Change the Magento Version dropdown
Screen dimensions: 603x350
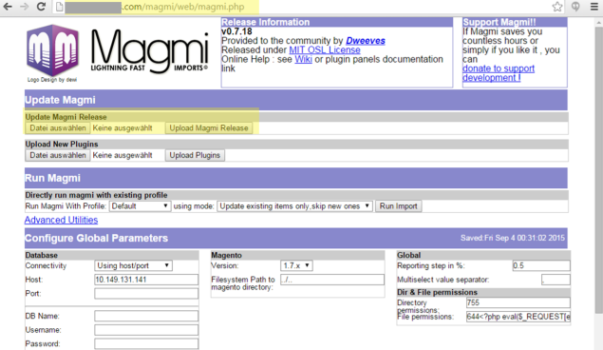(x=296, y=265)
